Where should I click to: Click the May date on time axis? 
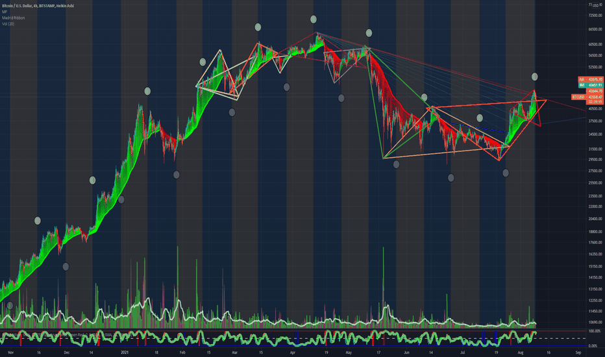coord(349,352)
